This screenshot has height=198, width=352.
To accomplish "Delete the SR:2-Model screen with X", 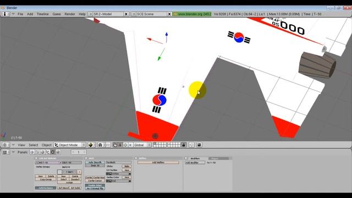I will pos(126,14).
